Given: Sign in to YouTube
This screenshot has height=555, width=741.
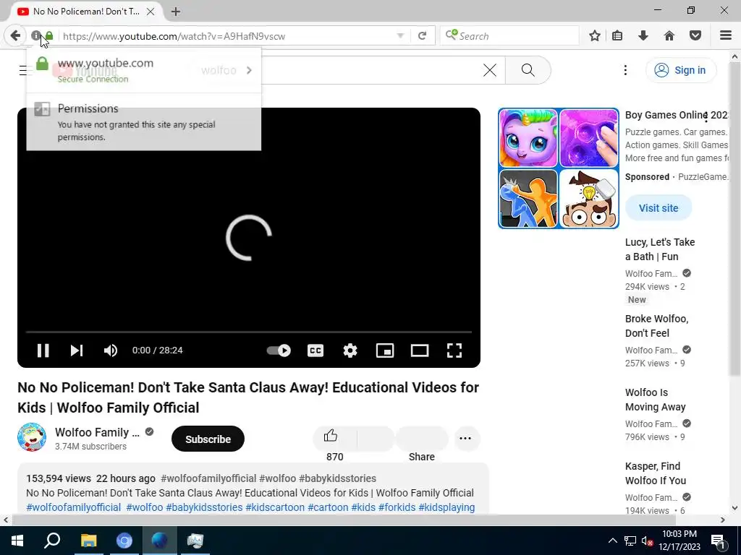Looking at the screenshot, I should point(680,70).
